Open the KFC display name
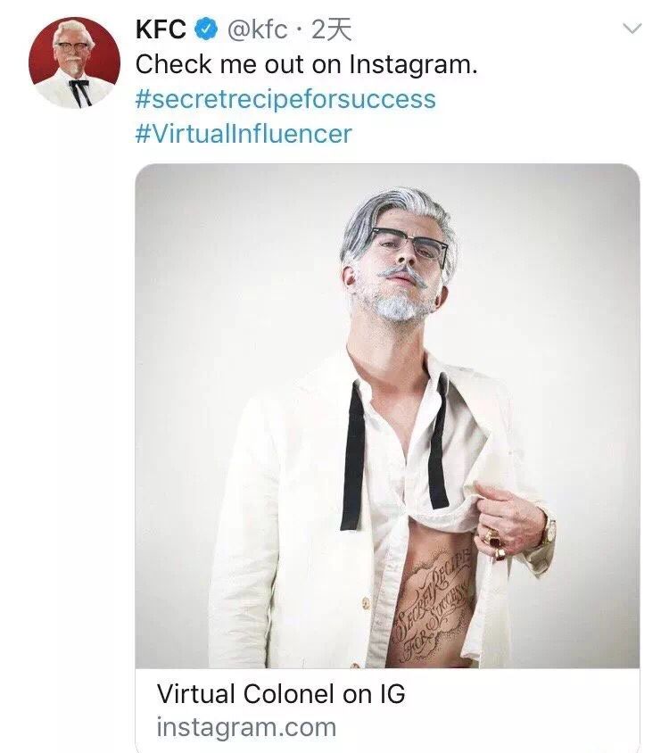Viewport: 669px width, 753px height. click(161, 29)
